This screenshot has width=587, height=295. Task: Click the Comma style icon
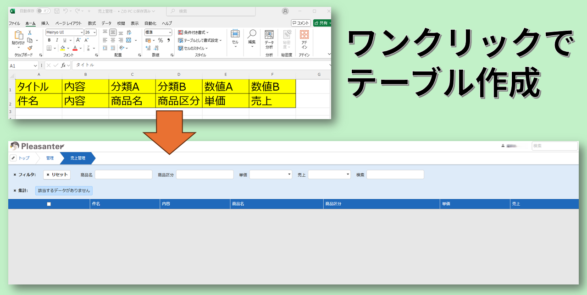pos(168,40)
